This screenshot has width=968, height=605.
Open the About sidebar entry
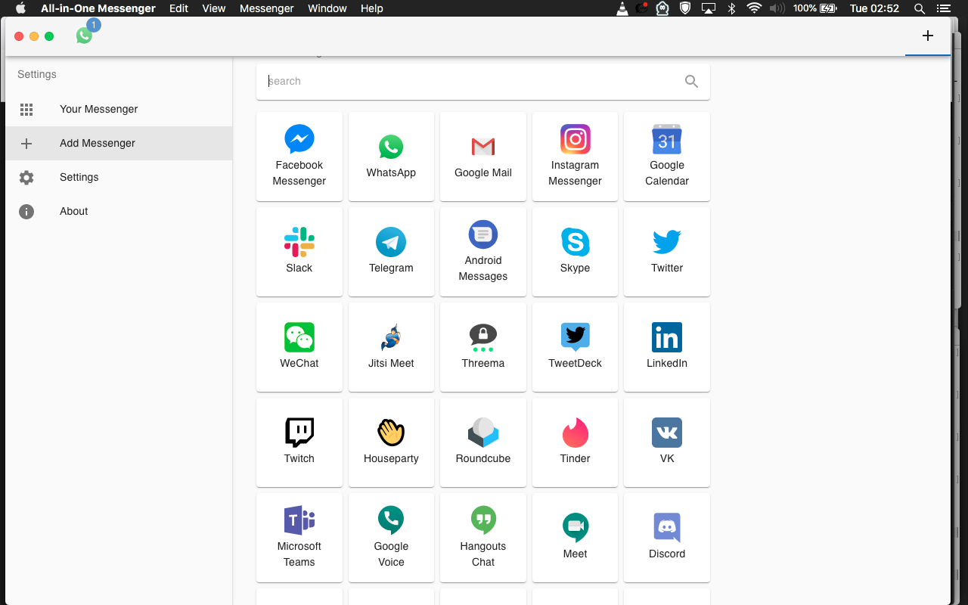point(119,211)
